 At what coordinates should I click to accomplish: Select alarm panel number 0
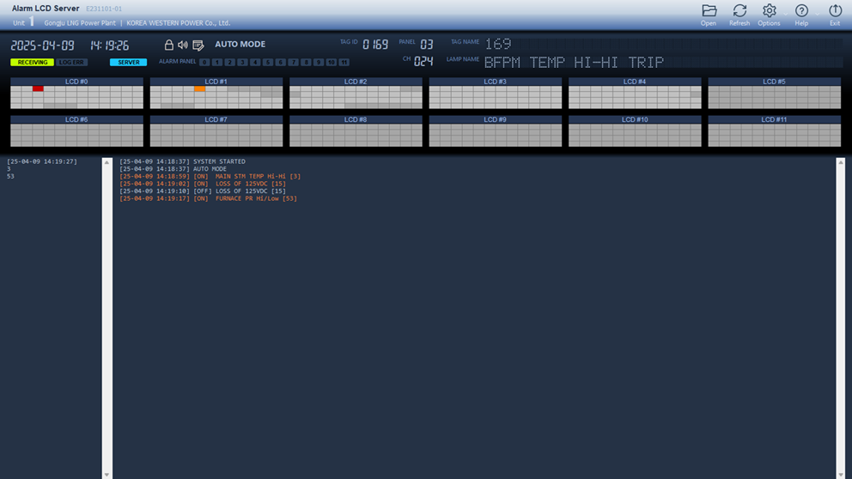pos(204,63)
